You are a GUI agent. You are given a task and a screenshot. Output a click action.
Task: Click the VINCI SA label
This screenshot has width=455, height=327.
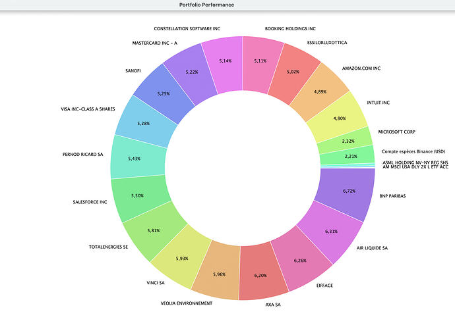(156, 283)
